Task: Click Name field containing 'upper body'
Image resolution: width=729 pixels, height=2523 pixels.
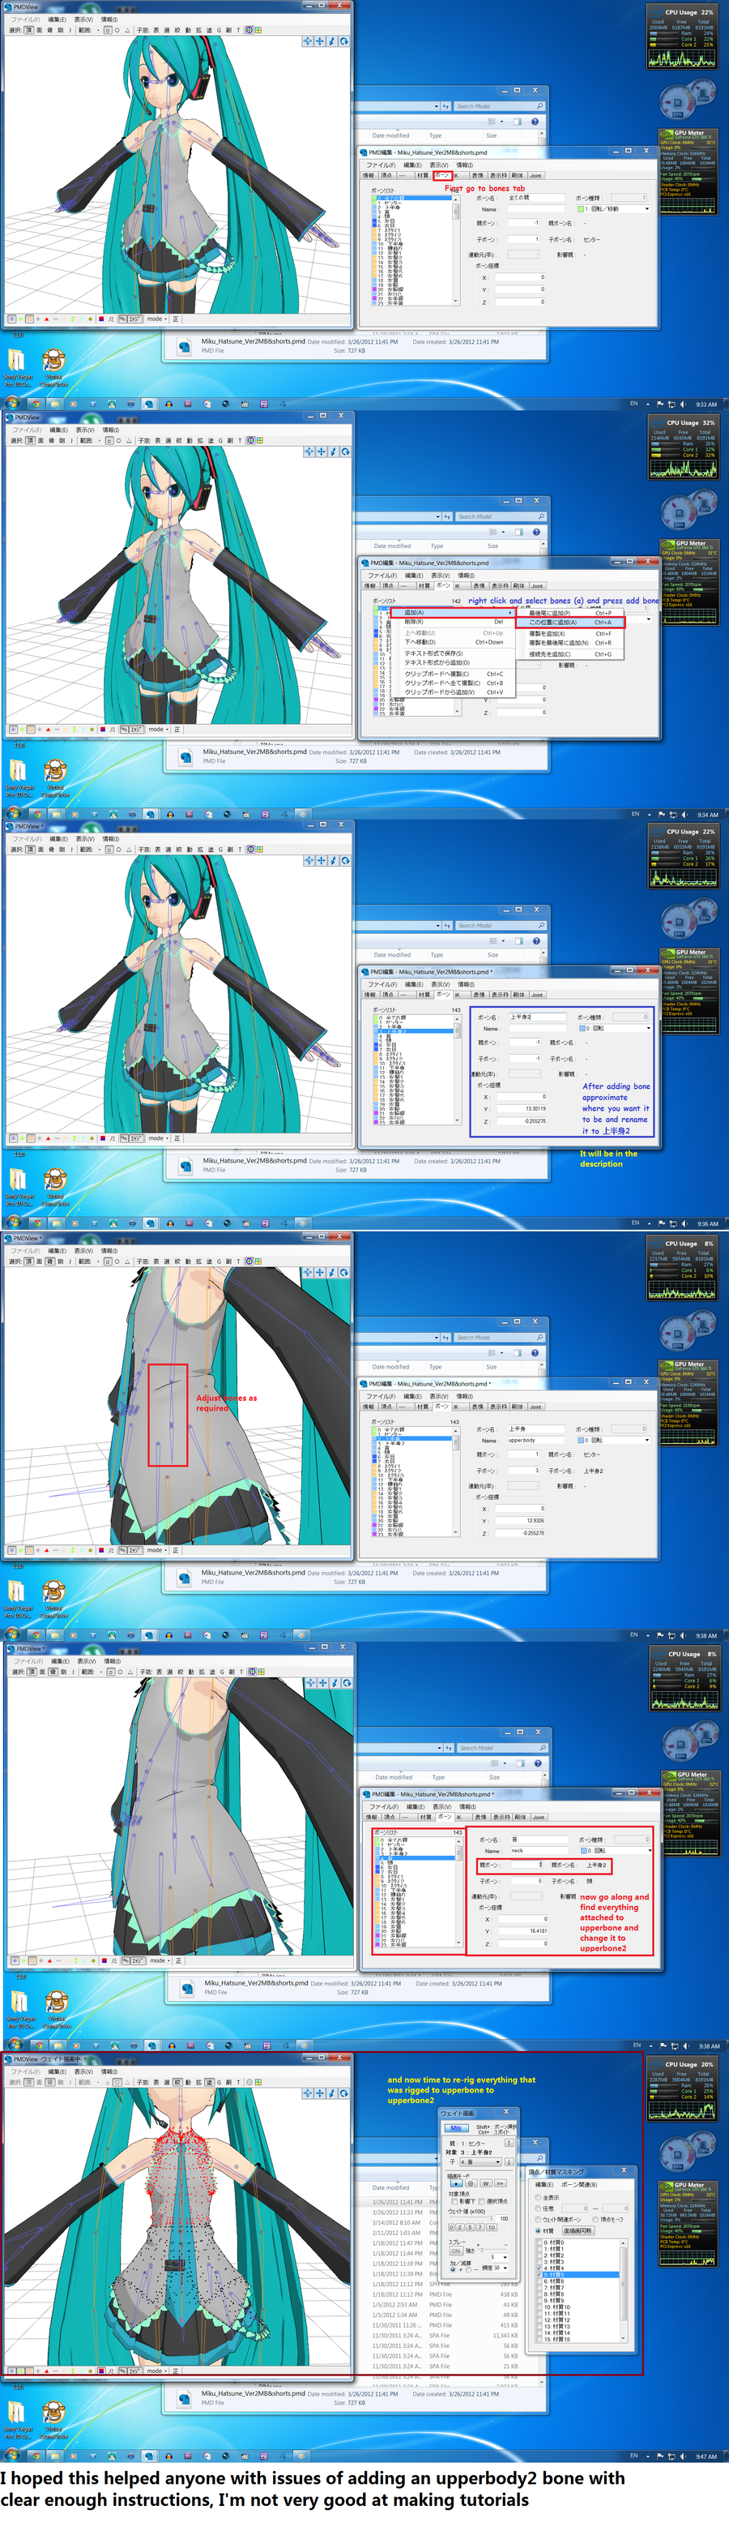Action: (536, 1441)
